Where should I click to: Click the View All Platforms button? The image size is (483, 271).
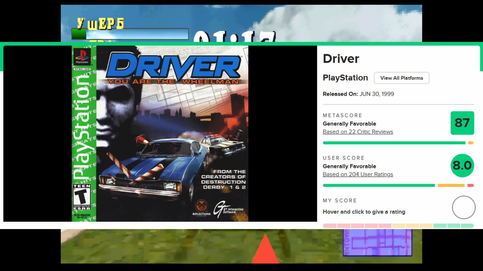pos(401,78)
